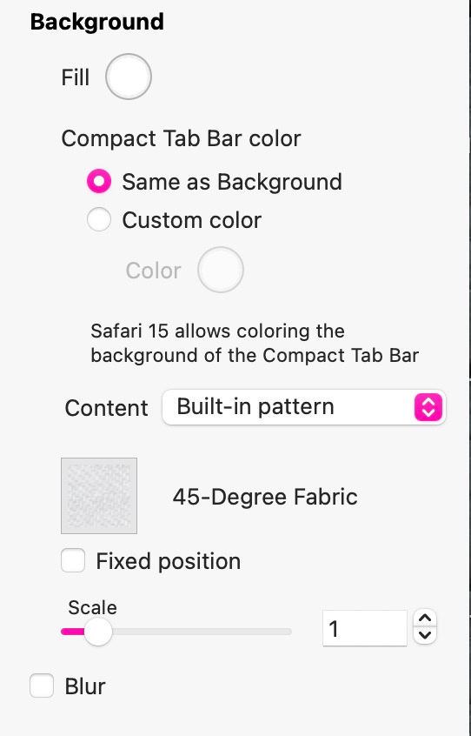Viewport: 471px width, 736px height.
Task: Open the Fill color well
Action: pos(129,77)
